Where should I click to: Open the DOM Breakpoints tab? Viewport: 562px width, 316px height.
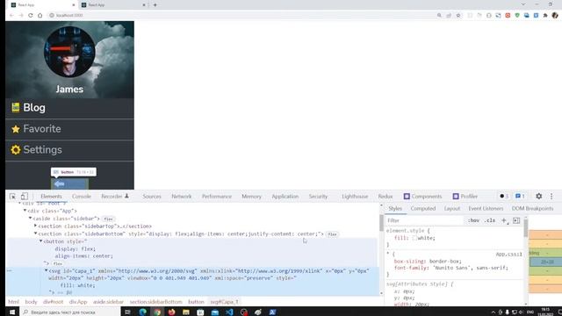tap(532, 209)
